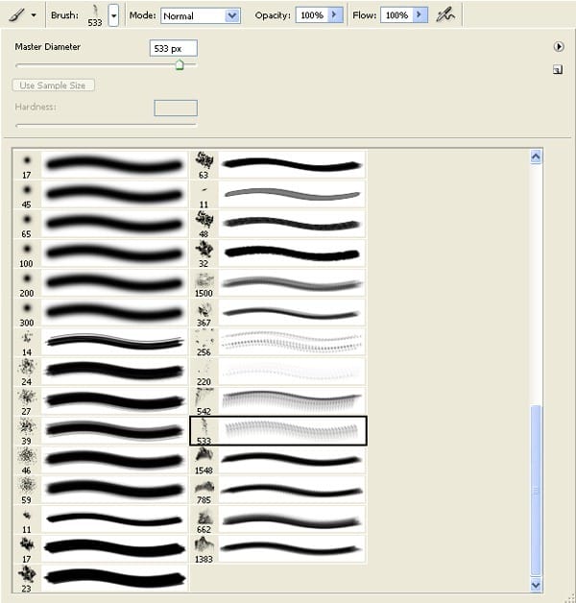Open the Mode dropdown set to Normal
The width and height of the screenshot is (576, 603).
tap(201, 15)
